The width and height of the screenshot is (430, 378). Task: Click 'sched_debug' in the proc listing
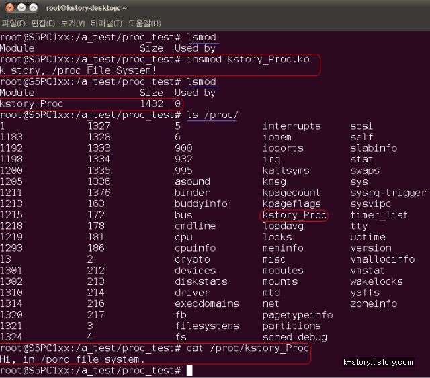[x=295, y=337]
